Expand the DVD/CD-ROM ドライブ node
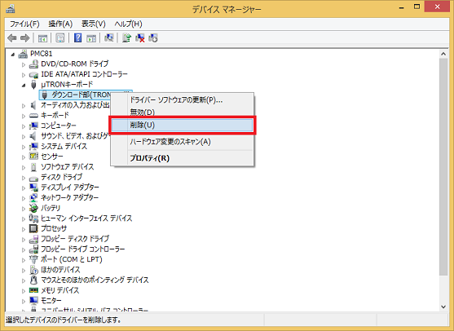The image size is (454, 331). [x=24, y=64]
